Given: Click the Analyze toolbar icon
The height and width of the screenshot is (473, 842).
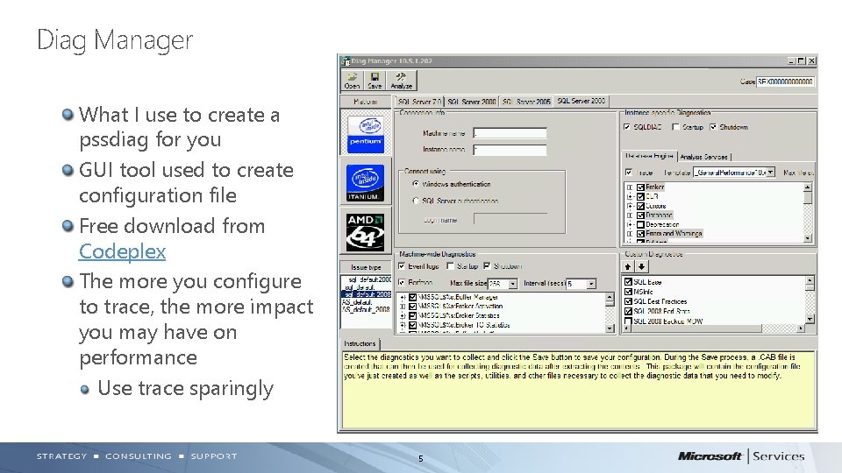Looking at the screenshot, I should [401, 81].
